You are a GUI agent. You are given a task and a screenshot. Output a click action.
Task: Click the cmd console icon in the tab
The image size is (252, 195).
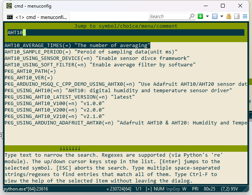point(10,17)
